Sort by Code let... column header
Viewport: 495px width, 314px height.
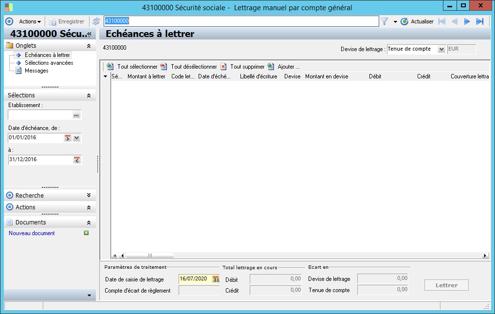(x=183, y=76)
